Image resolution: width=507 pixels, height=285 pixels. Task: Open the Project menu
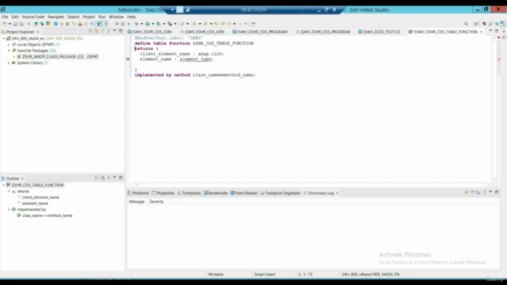pyautogui.click(x=89, y=17)
